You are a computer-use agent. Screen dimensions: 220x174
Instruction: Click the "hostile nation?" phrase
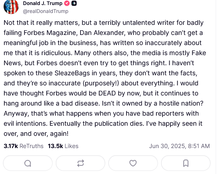[181, 103]
